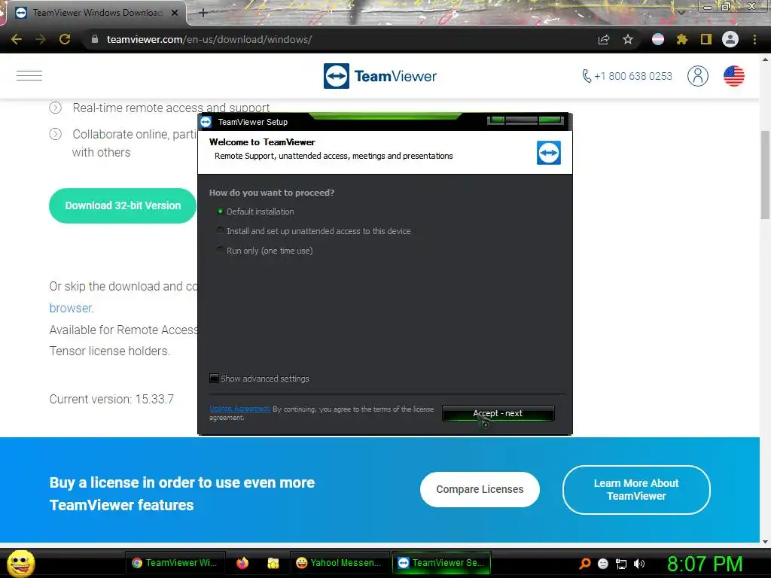Switch to TeamViewer Setup taskbar item

coord(441,563)
